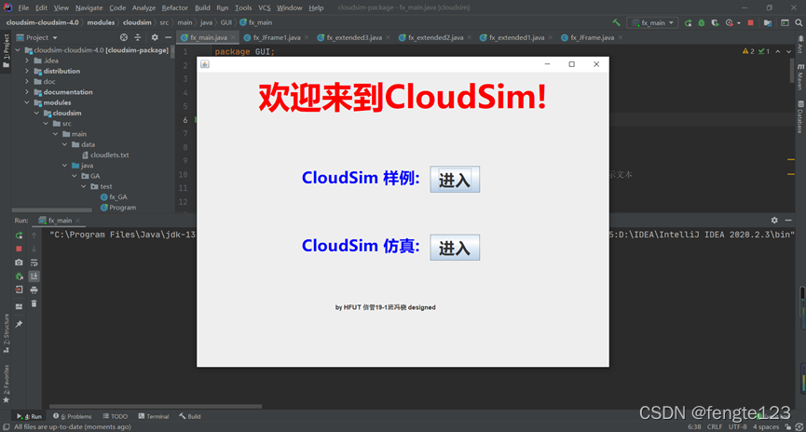This screenshot has height=432, width=806.
Task: Click the UTF-8 encoding in status bar
Action: [x=738, y=426]
